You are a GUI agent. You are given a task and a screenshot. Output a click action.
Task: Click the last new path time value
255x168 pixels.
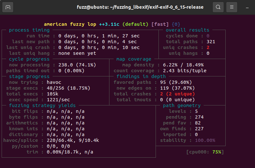pos(97,42)
